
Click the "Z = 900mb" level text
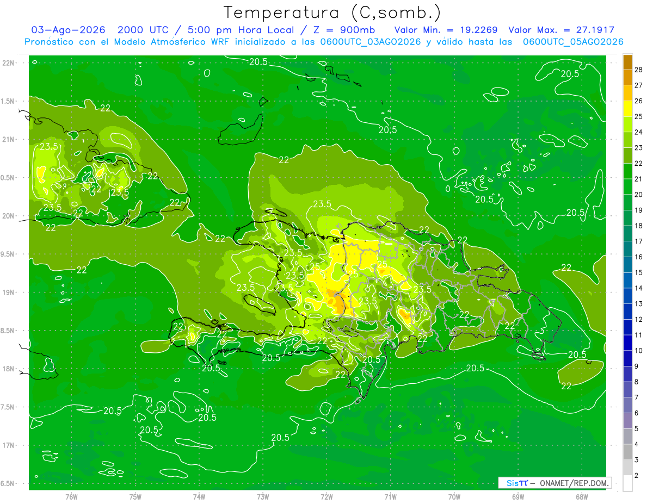(x=343, y=30)
